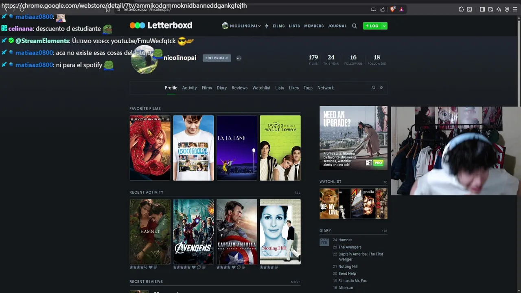
Task: Switch to the Films tab
Action: (x=207, y=87)
